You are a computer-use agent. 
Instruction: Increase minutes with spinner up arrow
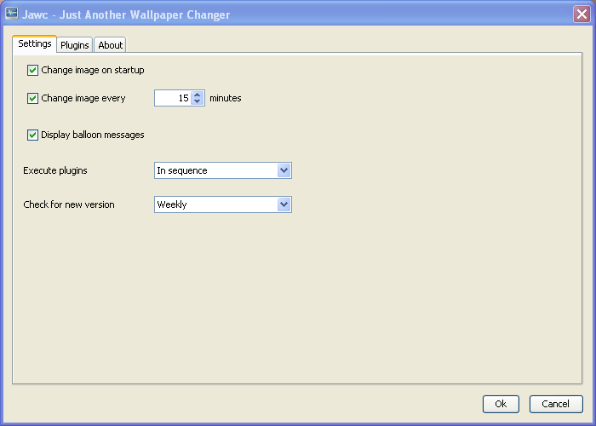point(197,95)
